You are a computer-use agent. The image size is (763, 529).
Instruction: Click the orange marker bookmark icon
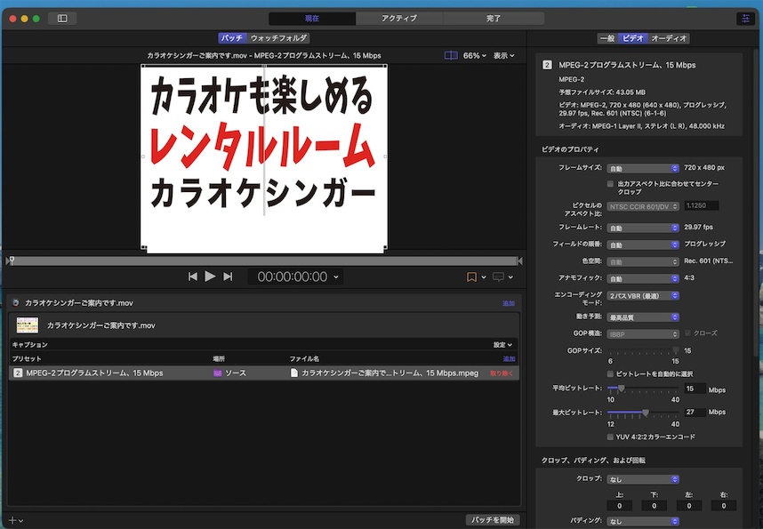pos(471,277)
